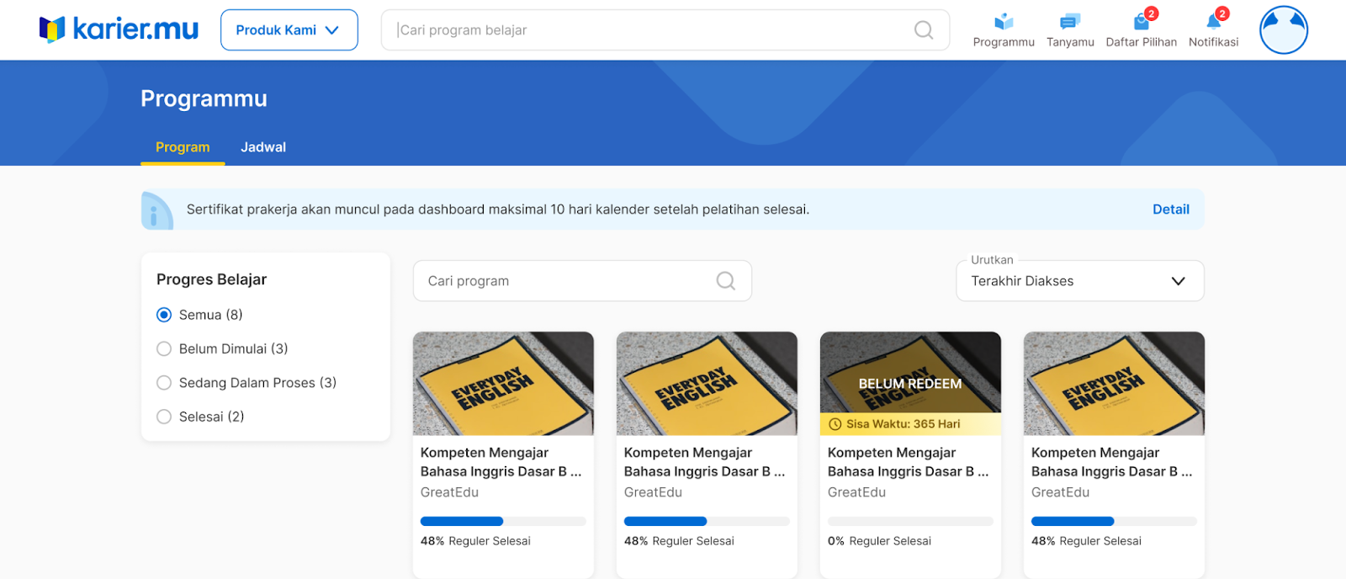Click the Sisa Waktu: 365 Hari label
This screenshot has height=579, width=1346.
click(x=903, y=424)
